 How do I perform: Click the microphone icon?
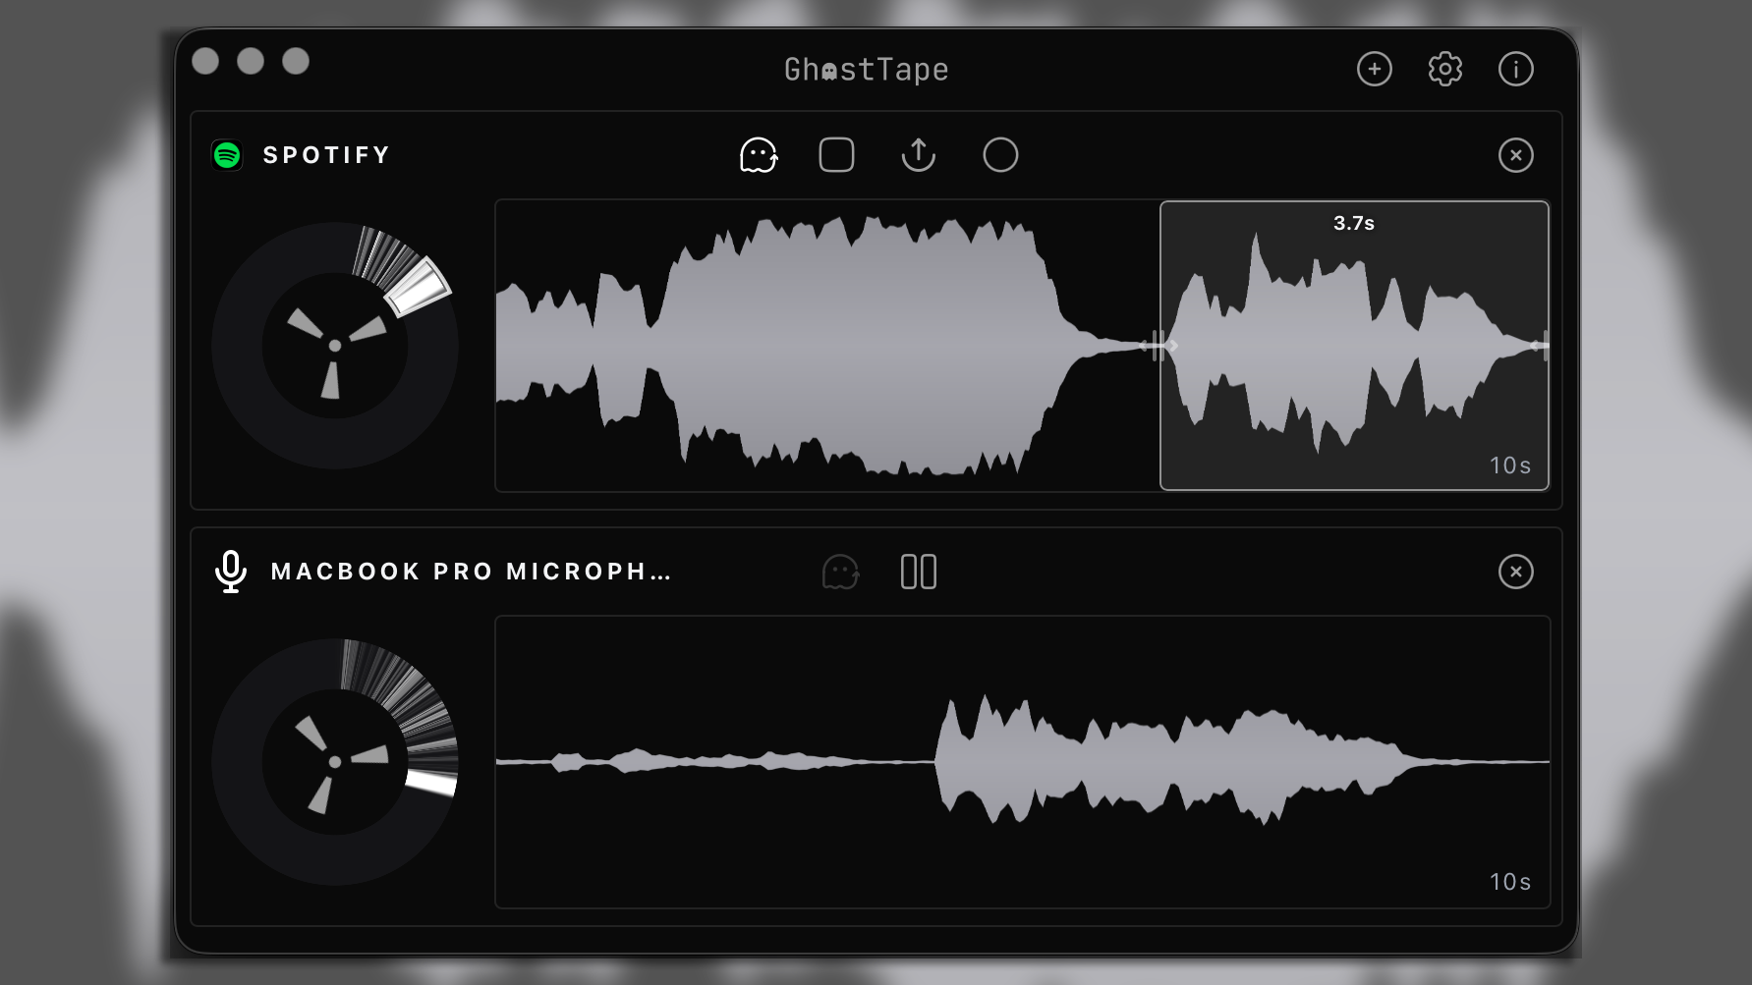pos(231,572)
